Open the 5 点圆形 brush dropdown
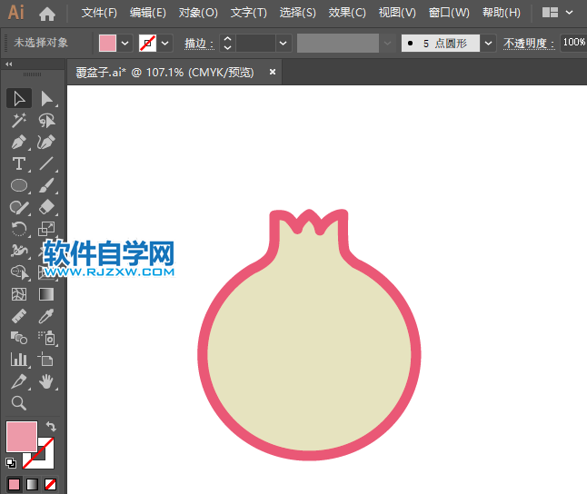Image resolution: width=587 pixels, height=494 pixels. pos(488,44)
